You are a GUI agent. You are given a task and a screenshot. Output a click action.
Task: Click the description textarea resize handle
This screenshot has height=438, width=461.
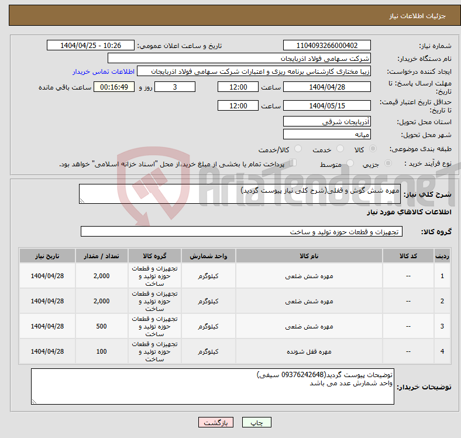pyautogui.click(x=82, y=200)
